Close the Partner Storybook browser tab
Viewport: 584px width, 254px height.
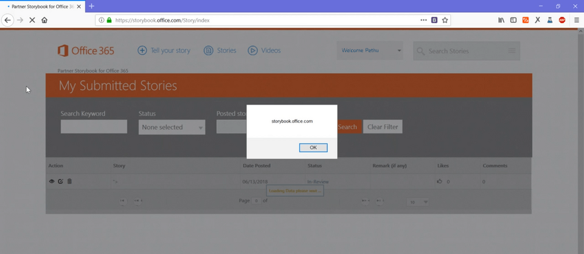(x=79, y=6)
